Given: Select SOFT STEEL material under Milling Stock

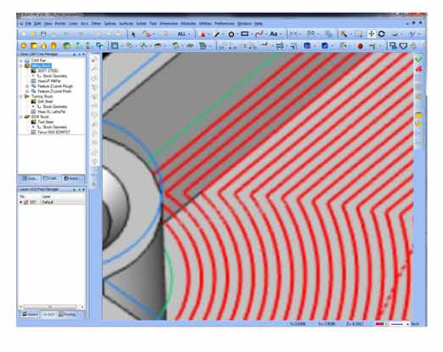Looking at the screenshot, I should (x=48, y=70).
